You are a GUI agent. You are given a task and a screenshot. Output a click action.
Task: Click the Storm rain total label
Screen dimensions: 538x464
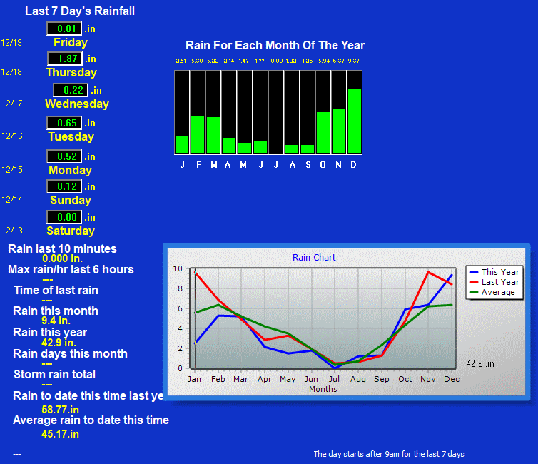(54, 374)
